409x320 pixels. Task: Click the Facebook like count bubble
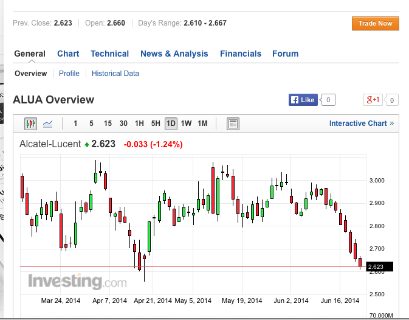pos(328,100)
